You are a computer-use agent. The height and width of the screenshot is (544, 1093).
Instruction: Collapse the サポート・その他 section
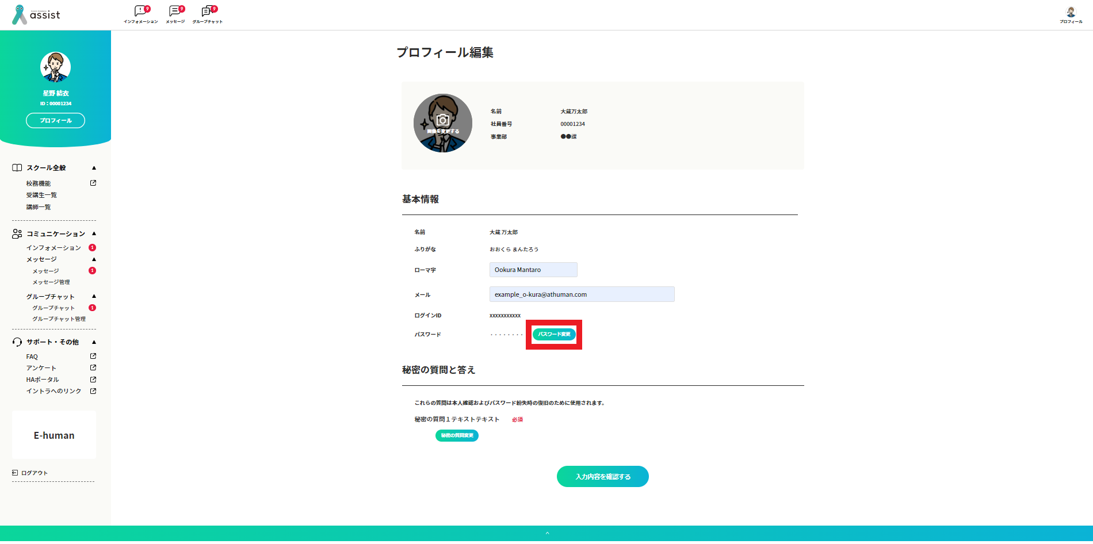tap(94, 342)
